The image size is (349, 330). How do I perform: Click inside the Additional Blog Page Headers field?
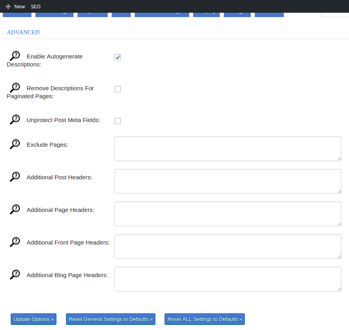pyautogui.click(x=227, y=279)
